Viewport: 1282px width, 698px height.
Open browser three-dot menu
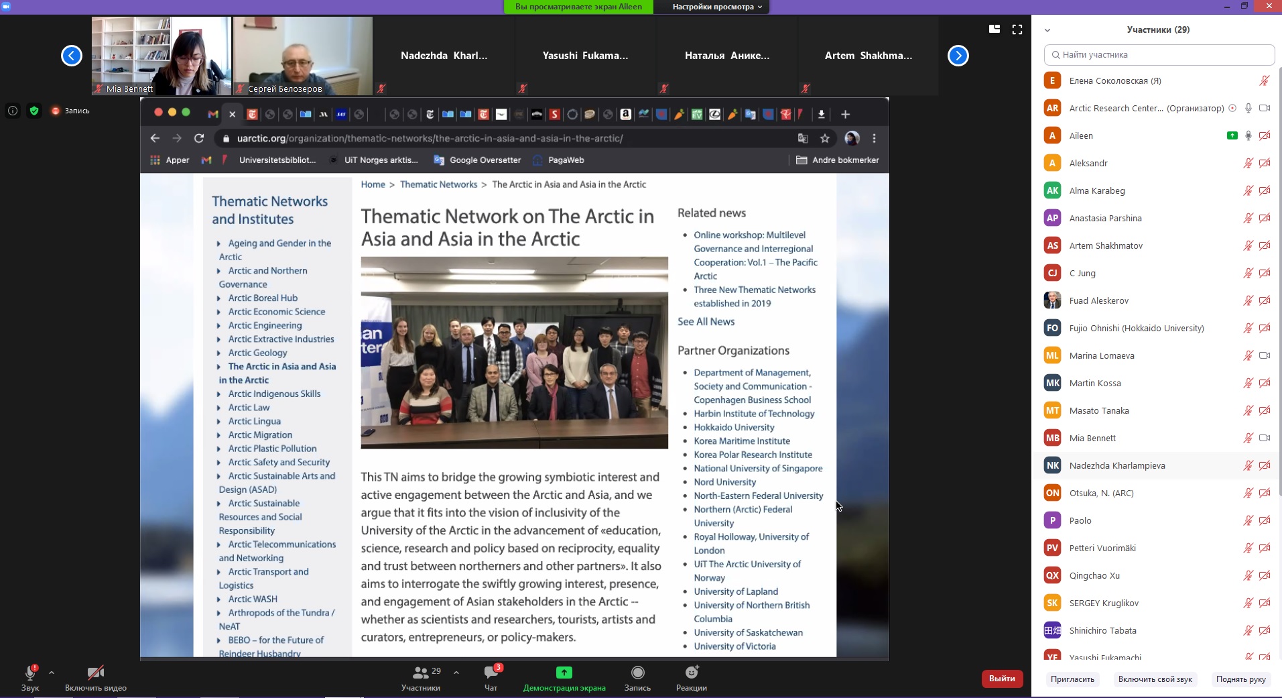(874, 138)
